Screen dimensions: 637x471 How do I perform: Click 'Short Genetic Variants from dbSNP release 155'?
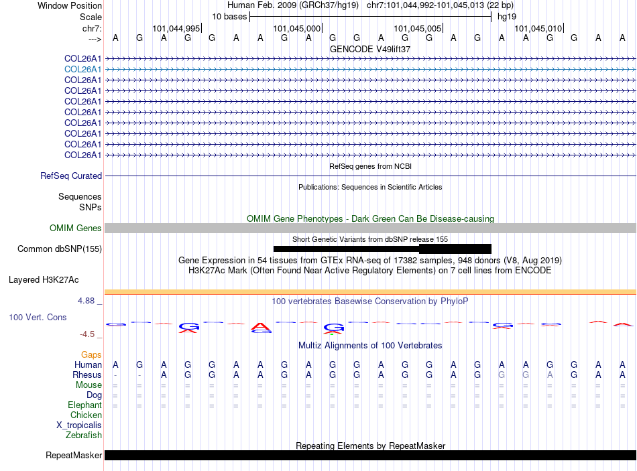(370, 239)
